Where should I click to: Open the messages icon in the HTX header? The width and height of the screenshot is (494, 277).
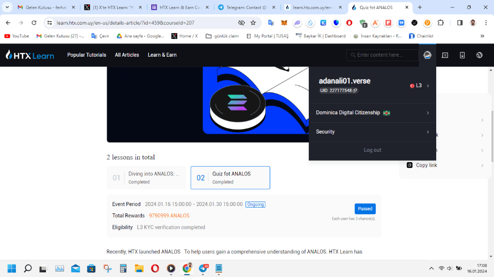point(445,55)
